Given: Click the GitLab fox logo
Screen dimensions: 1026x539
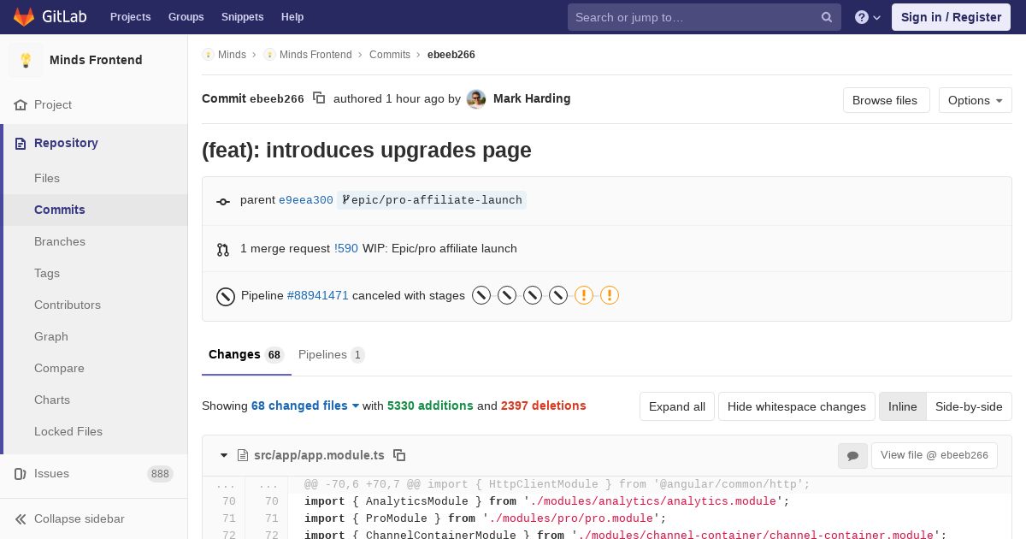Looking at the screenshot, I should [x=24, y=17].
